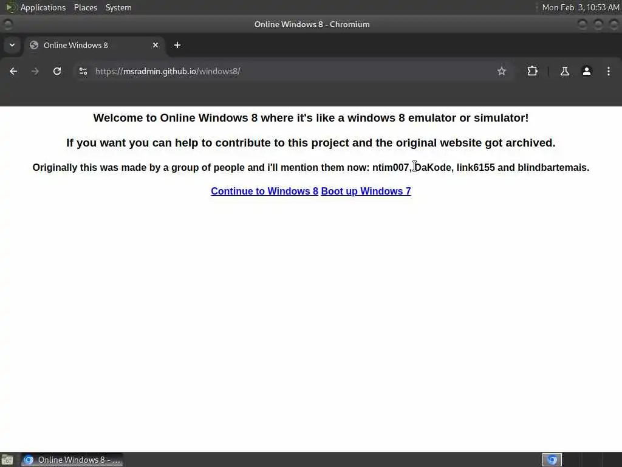Open the Applications menu
Screen dimensions: 622x467
coord(43,7)
